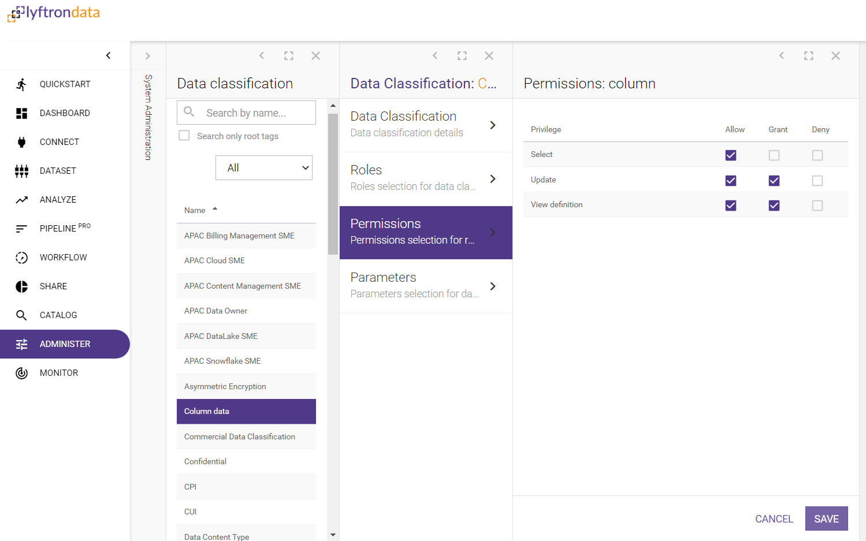
Task: Open the Quickstart running-man icon
Action: tap(21, 84)
